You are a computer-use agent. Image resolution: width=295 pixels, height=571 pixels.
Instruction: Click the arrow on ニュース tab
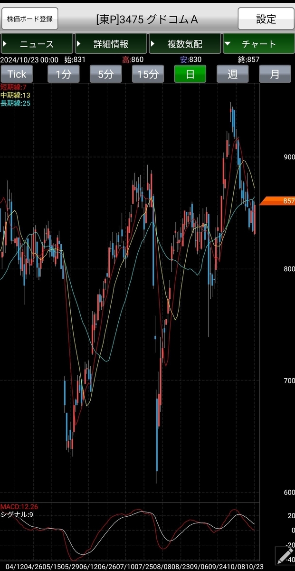click(4, 44)
